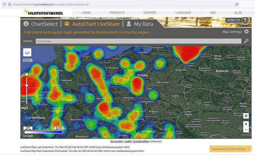Open the OpenStreetMap contributors link

141,141
